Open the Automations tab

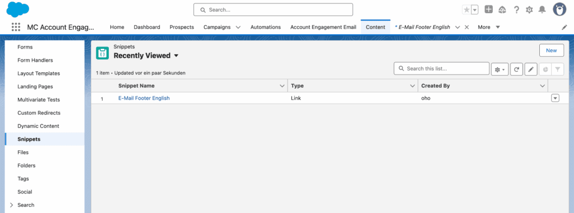pos(265,27)
